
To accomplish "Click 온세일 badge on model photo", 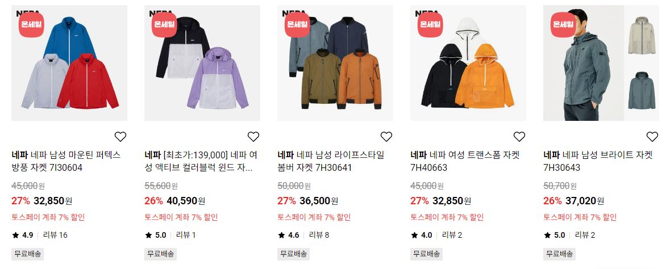I will [563, 24].
